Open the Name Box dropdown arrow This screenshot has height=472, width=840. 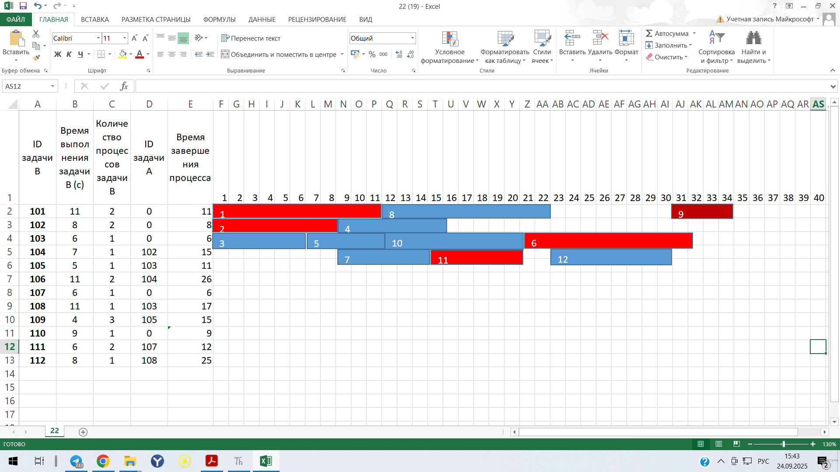[52, 86]
